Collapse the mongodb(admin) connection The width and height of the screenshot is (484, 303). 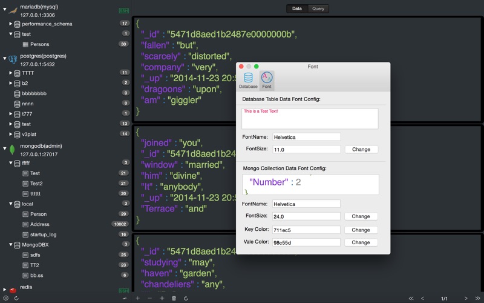pos(4,148)
